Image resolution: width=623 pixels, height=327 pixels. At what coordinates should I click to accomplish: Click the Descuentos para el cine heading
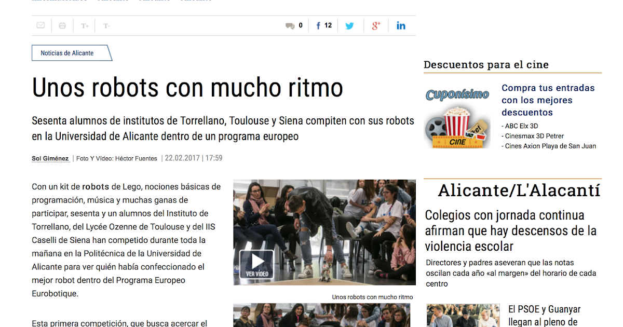pyautogui.click(x=486, y=65)
